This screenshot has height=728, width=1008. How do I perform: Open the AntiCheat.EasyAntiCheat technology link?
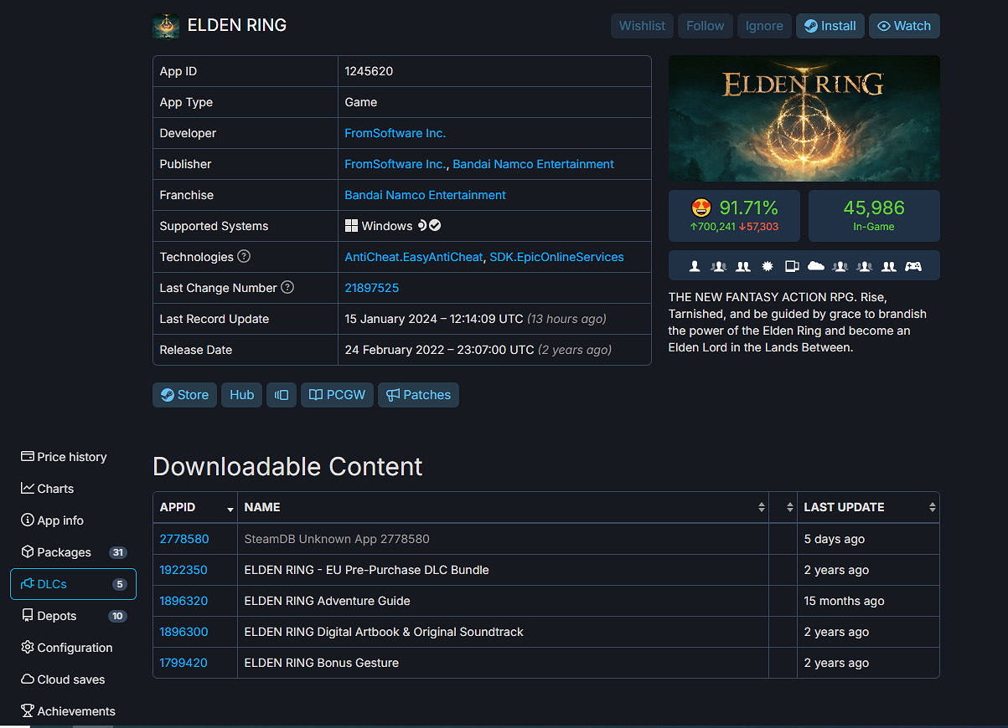414,257
